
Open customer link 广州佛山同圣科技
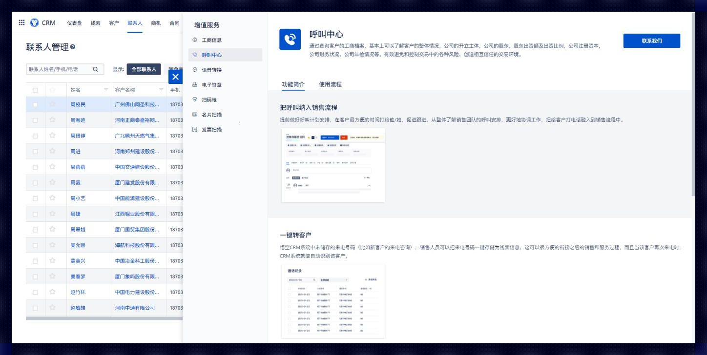tap(137, 105)
